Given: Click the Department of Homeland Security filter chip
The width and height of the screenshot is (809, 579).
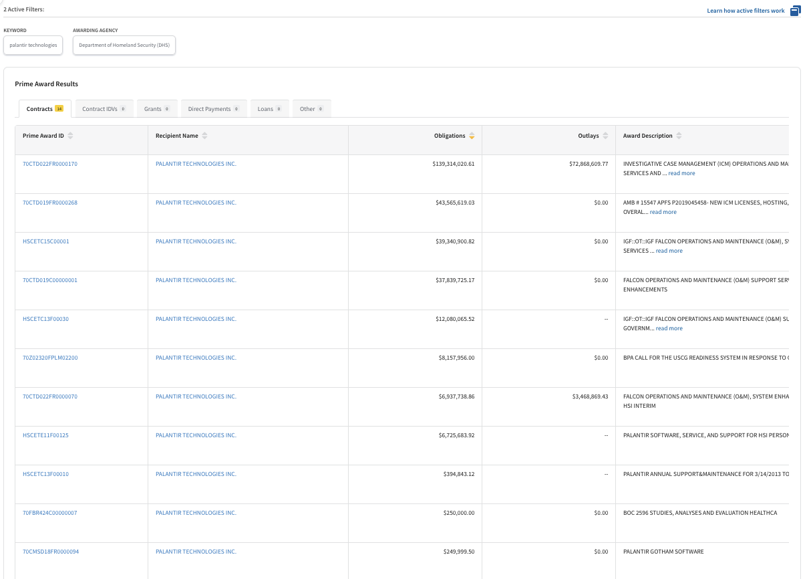Looking at the screenshot, I should tap(124, 45).
